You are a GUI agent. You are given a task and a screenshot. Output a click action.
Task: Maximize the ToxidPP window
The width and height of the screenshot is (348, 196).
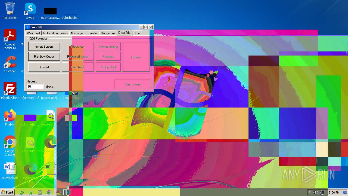click(x=146, y=27)
